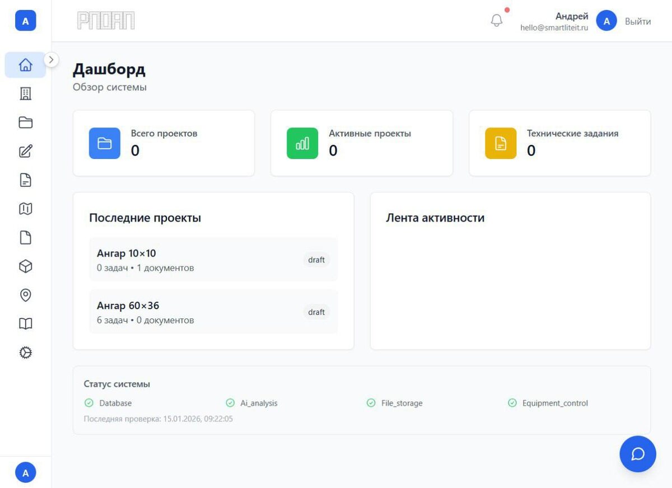Open the blank file sidebar icon
The image size is (672, 488).
point(25,238)
